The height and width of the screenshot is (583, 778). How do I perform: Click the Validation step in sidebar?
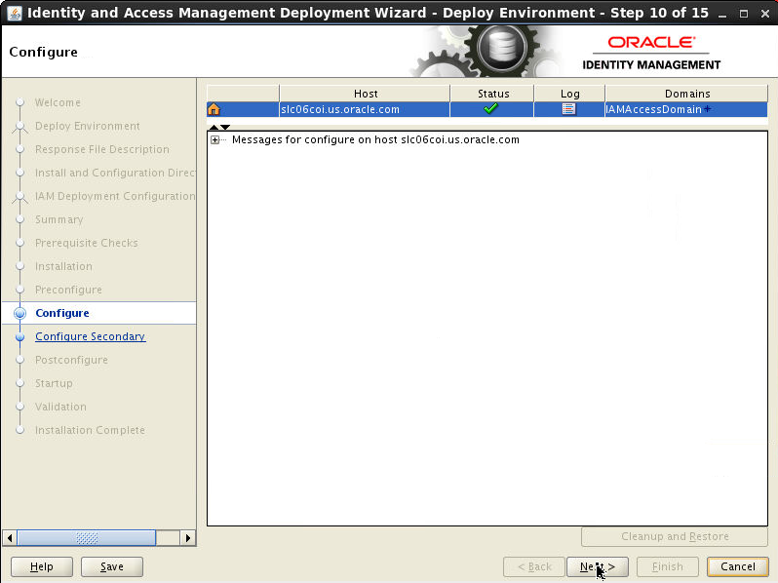(60, 407)
